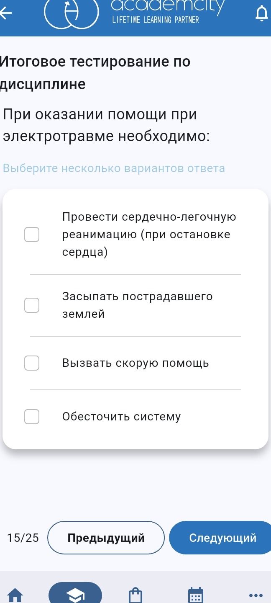
Task: Open the shopping bag tab
Action: click(x=135, y=595)
